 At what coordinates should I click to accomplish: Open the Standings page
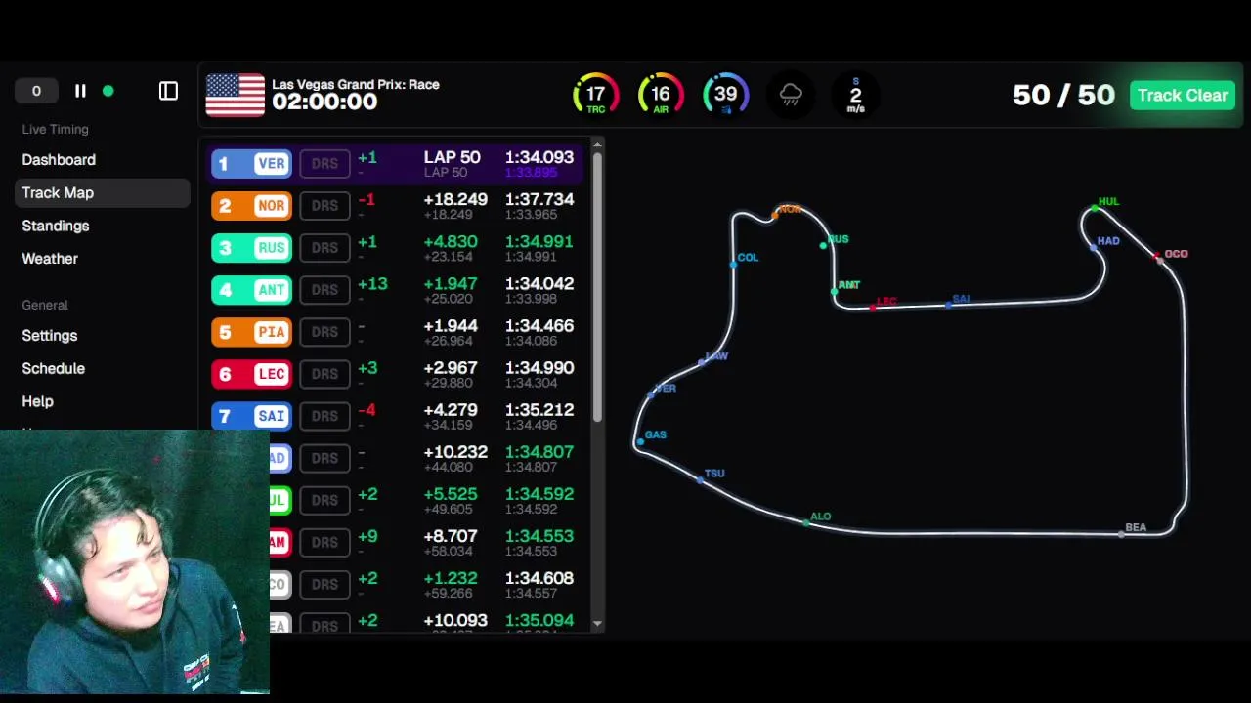tap(56, 226)
